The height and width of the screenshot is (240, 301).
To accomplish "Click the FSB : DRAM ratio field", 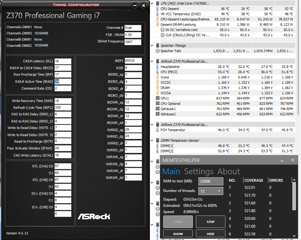I will pos(133,35).
